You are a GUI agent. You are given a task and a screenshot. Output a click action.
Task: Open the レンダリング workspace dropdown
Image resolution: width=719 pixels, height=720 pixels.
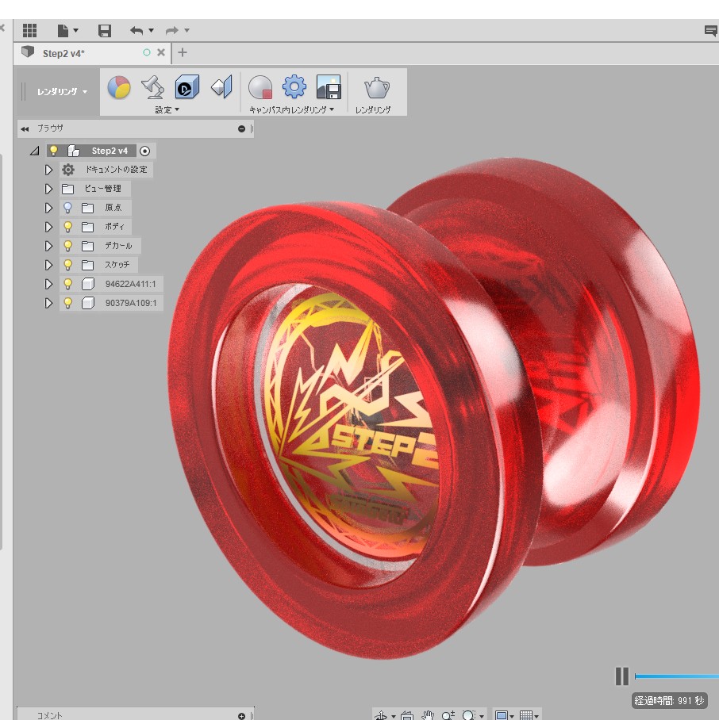[x=62, y=92]
